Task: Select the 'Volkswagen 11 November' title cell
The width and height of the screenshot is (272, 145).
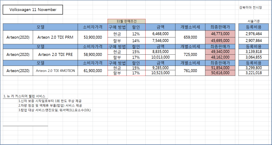Action: [x=33, y=10]
